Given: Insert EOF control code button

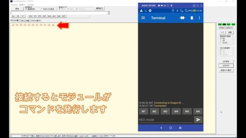Looking at the screenshot, I should pyautogui.click(x=63, y=16).
